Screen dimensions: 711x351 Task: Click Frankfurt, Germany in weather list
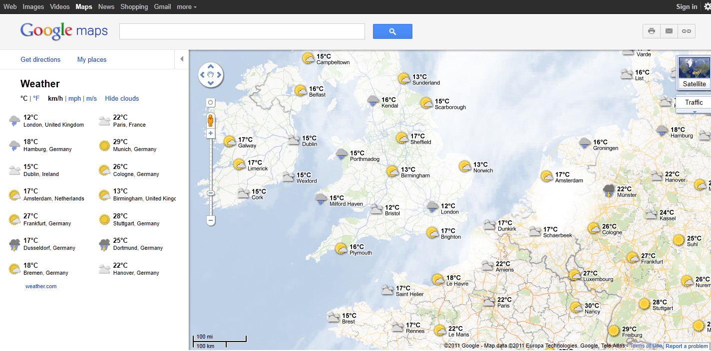pyautogui.click(x=47, y=223)
